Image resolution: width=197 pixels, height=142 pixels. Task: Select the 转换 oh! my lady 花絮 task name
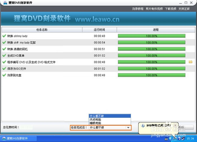21,43
